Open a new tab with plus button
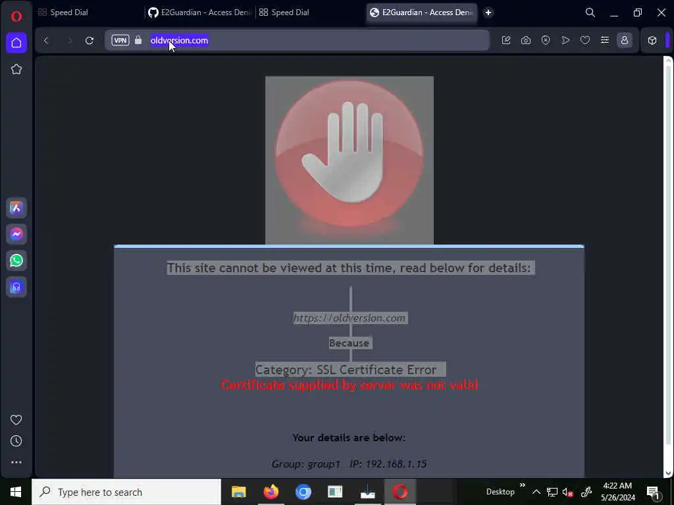This screenshot has width=674, height=505. [x=488, y=12]
